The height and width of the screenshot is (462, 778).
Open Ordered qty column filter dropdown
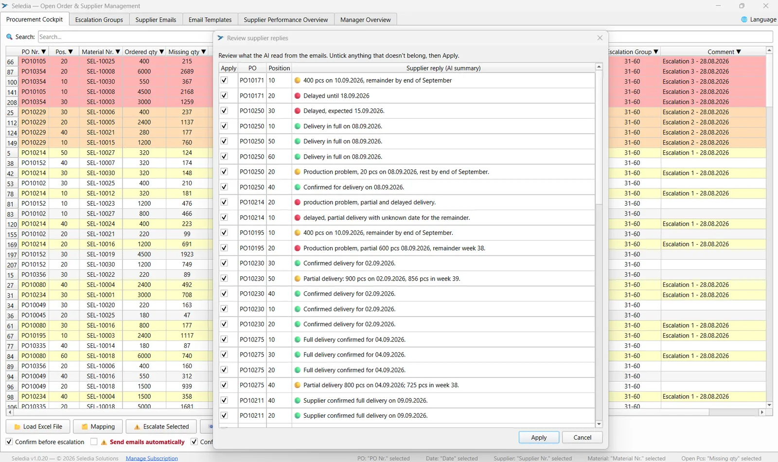[162, 52]
